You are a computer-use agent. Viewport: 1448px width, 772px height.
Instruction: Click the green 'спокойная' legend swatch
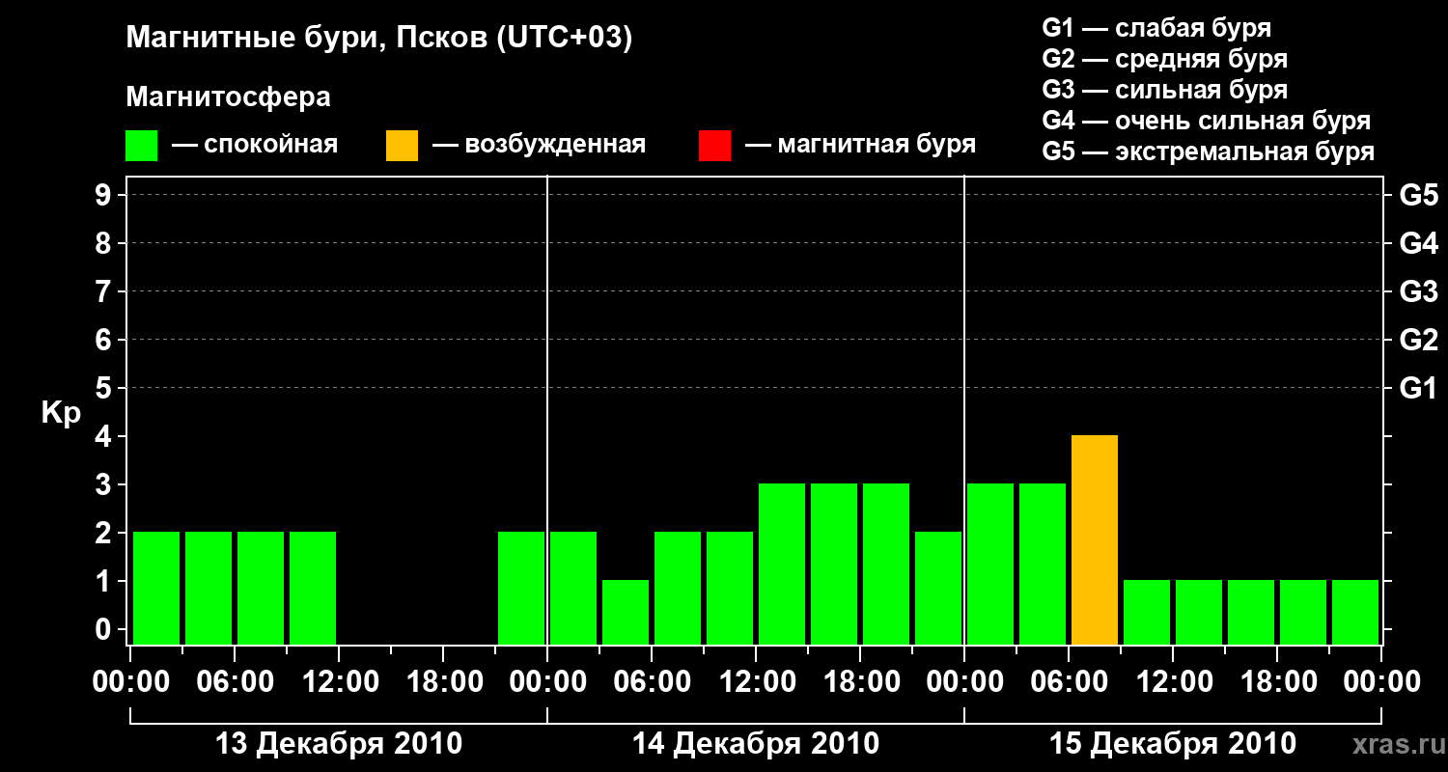point(142,146)
